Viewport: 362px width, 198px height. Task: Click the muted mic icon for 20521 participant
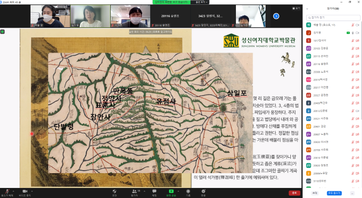pyautogui.click(x=353, y=119)
